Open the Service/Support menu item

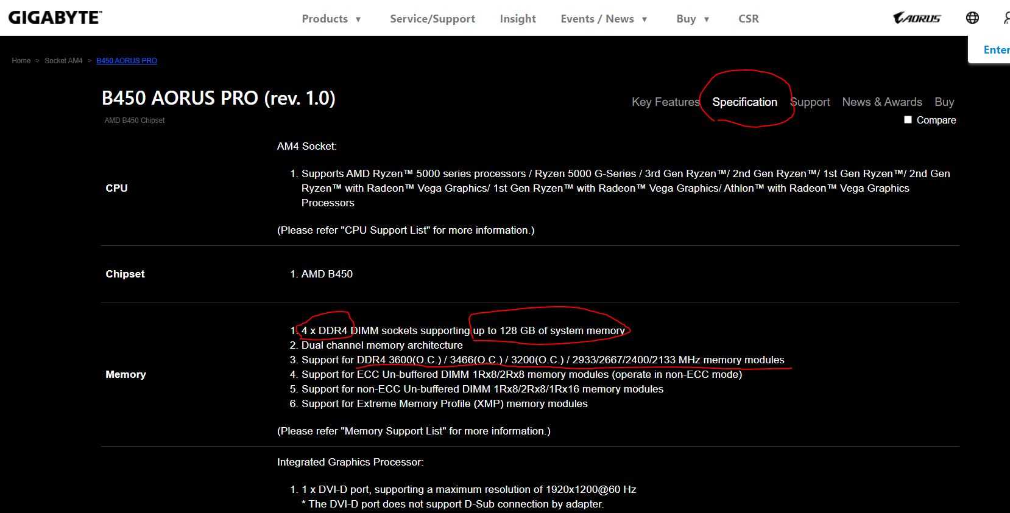click(x=432, y=19)
